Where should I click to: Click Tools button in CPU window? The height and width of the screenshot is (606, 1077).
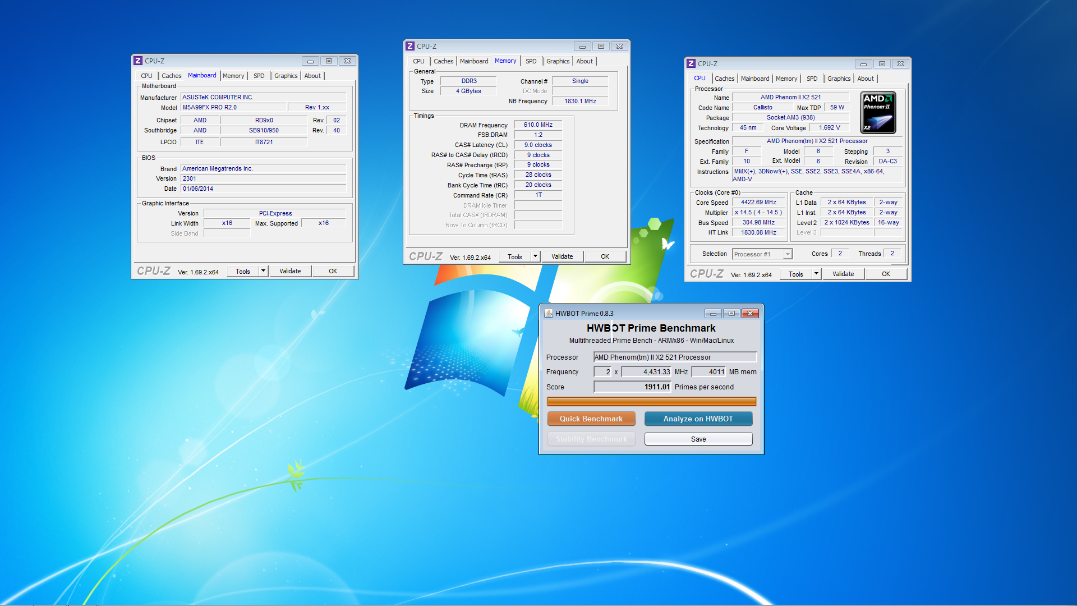[796, 274]
